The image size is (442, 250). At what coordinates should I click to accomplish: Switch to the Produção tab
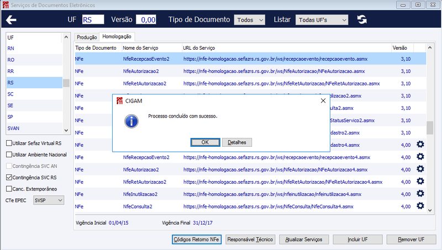click(x=87, y=37)
